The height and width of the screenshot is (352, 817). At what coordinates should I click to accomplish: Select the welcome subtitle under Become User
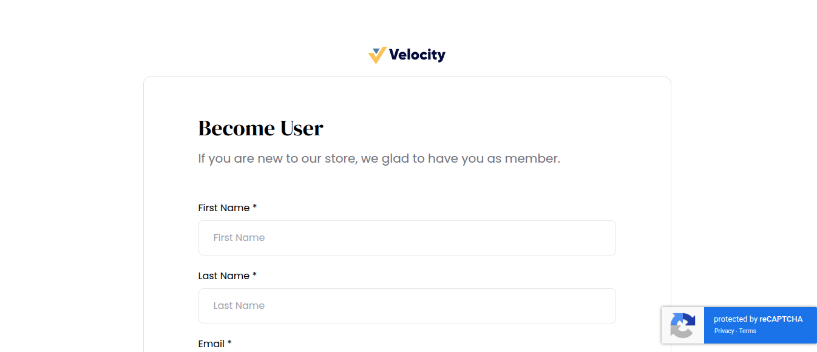coord(379,158)
